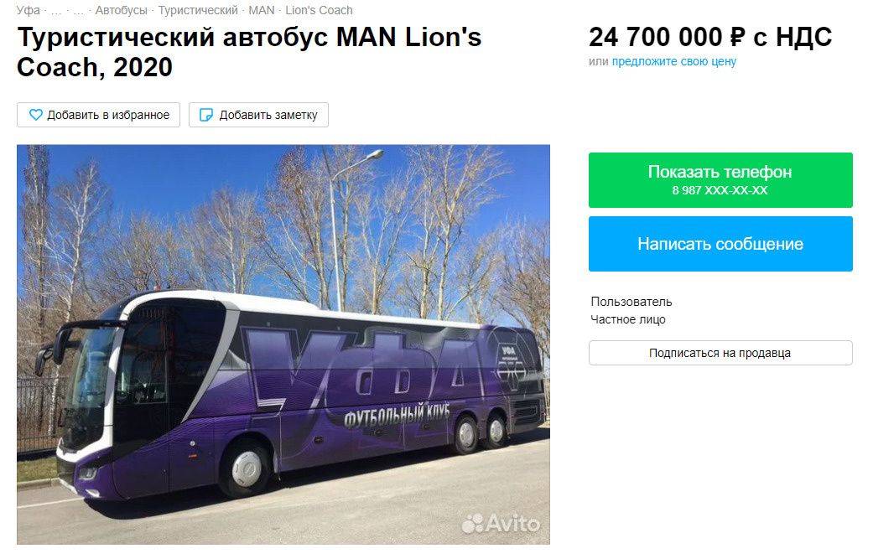Click the Avito logo watermark on photo
The width and height of the screenshot is (894, 559).
[501, 524]
